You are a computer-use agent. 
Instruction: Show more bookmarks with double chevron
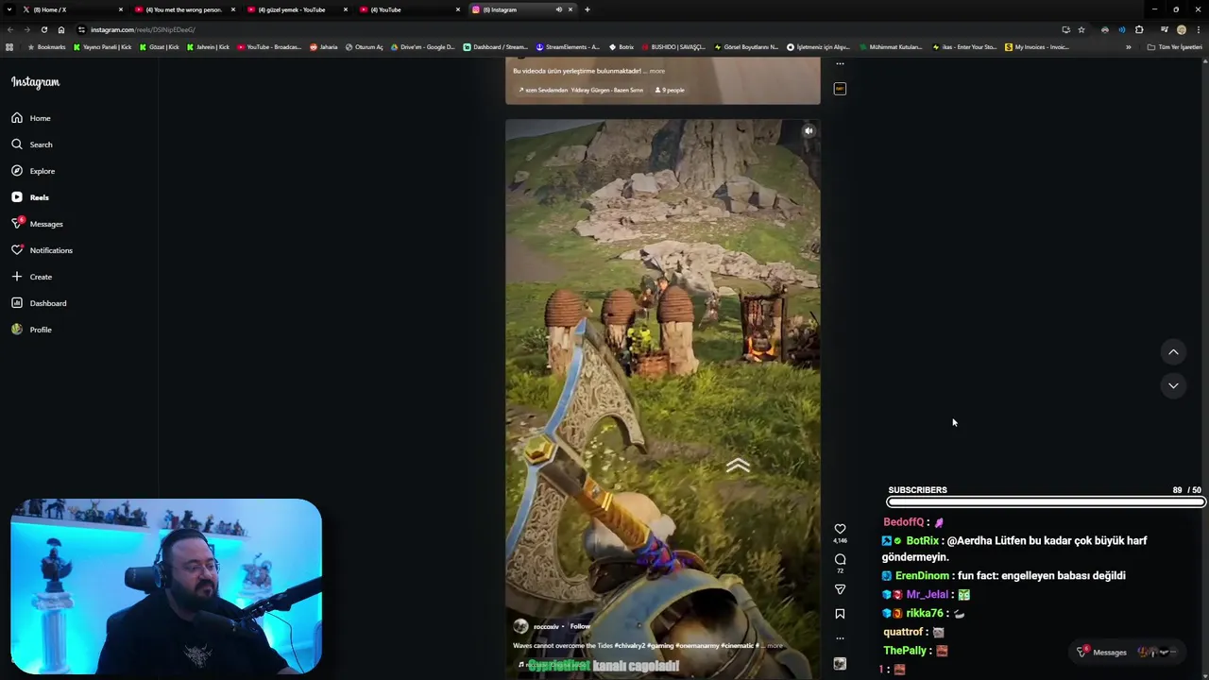point(1128,47)
